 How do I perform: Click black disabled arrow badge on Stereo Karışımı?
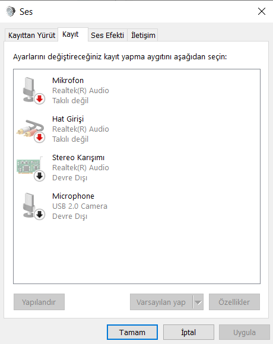pos(40,176)
